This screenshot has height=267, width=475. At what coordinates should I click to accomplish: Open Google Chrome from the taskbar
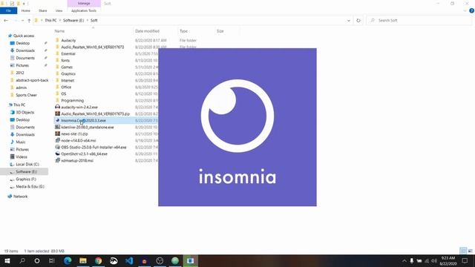[x=98, y=260]
